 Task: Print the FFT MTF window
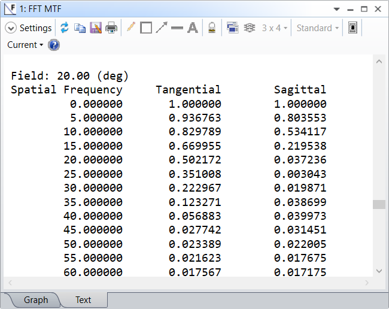[111, 28]
